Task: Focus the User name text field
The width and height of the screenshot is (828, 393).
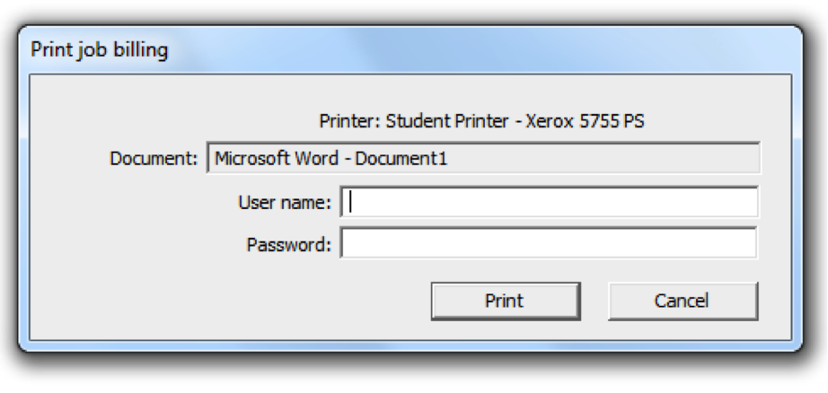Action: [549, 202]
